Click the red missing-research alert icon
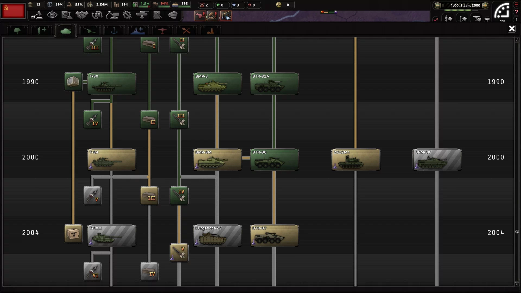Viewport: 521px width, 293px height. click(x=200, y=16)
